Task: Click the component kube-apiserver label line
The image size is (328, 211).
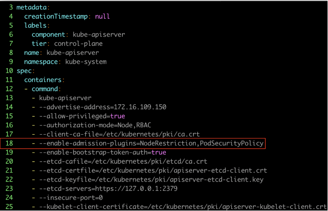Action: [78, 35]
